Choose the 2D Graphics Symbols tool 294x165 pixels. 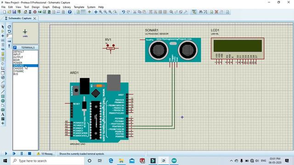point(3,119)
